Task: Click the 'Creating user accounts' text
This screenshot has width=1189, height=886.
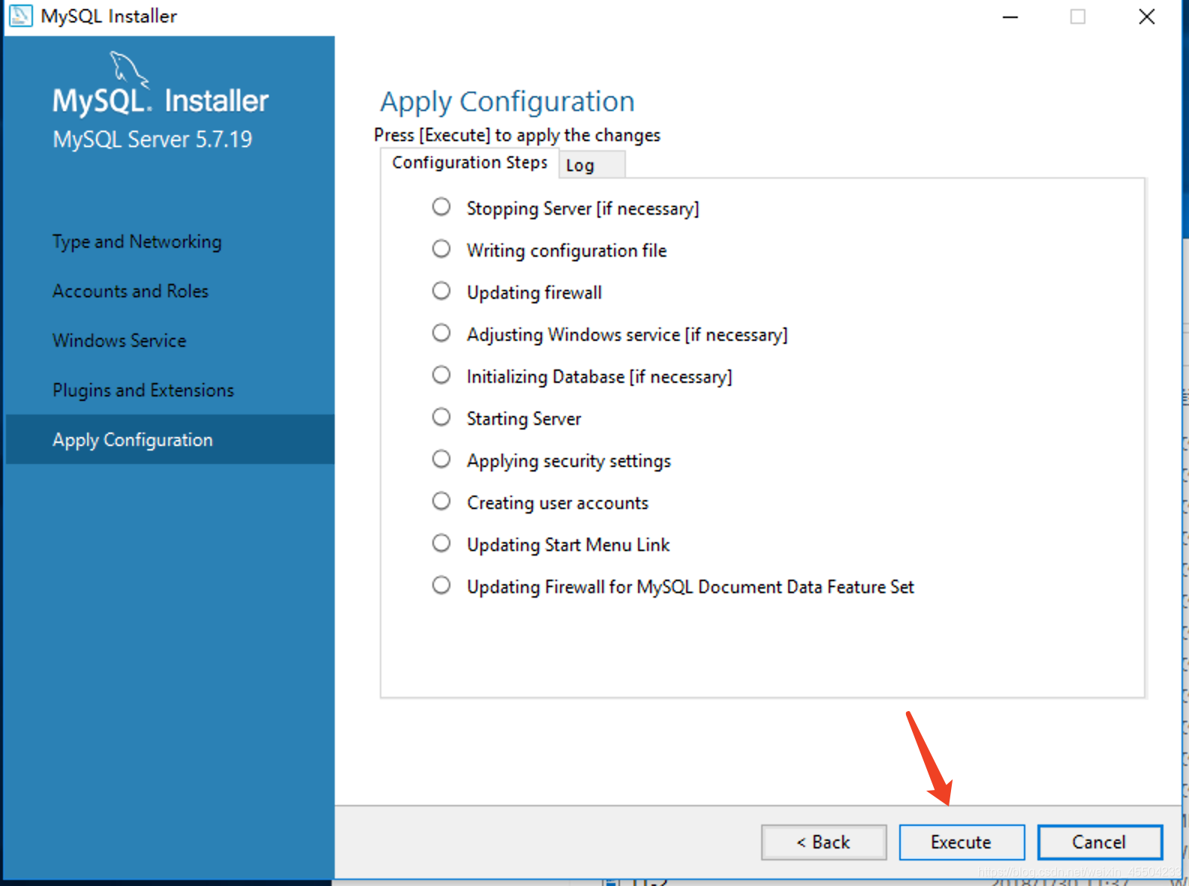Action: (558, 503)
